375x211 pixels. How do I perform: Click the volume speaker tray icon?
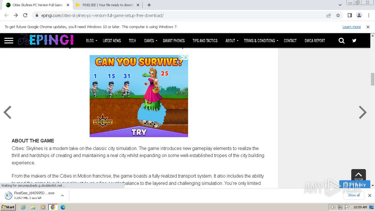(333, 207)
